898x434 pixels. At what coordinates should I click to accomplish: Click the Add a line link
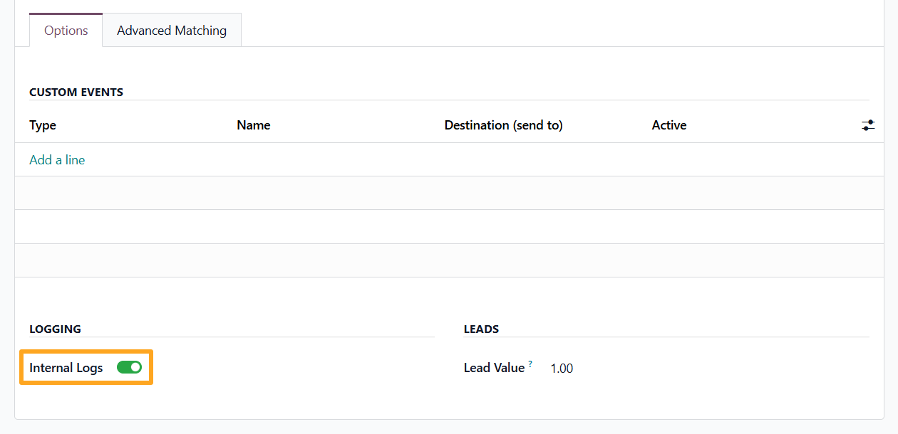click(57, 160)
